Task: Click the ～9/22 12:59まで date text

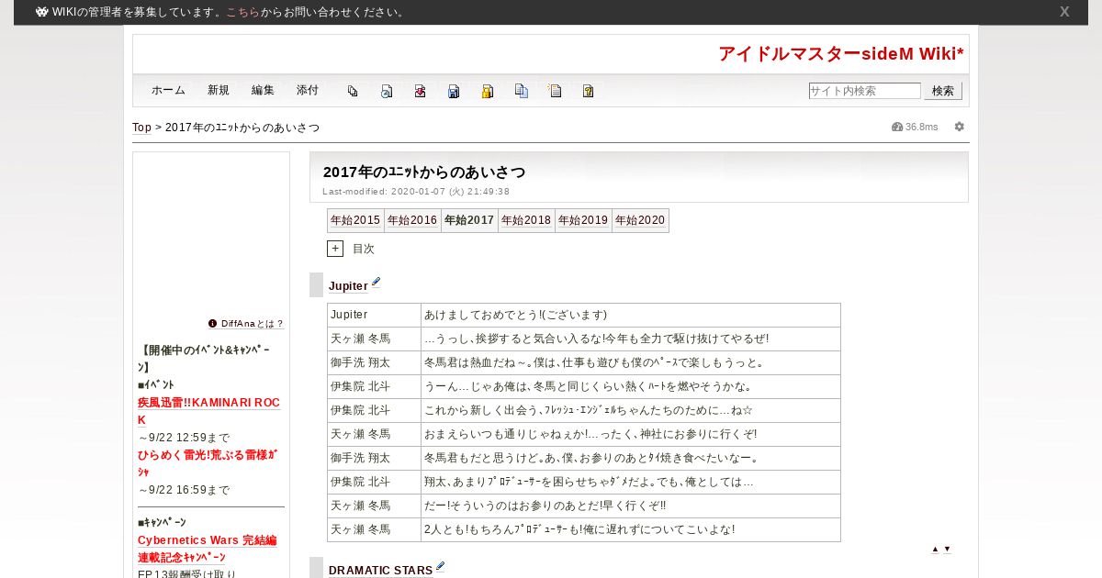Action: (184, 438)
